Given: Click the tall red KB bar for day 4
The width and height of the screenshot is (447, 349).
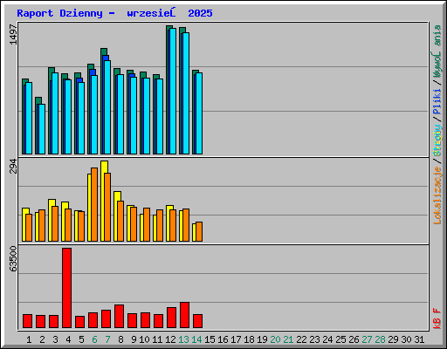Looking at the screenshot, I should point(66,288).
